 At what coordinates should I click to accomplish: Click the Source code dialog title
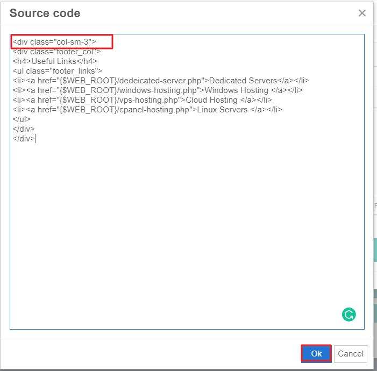pos(45,13)
